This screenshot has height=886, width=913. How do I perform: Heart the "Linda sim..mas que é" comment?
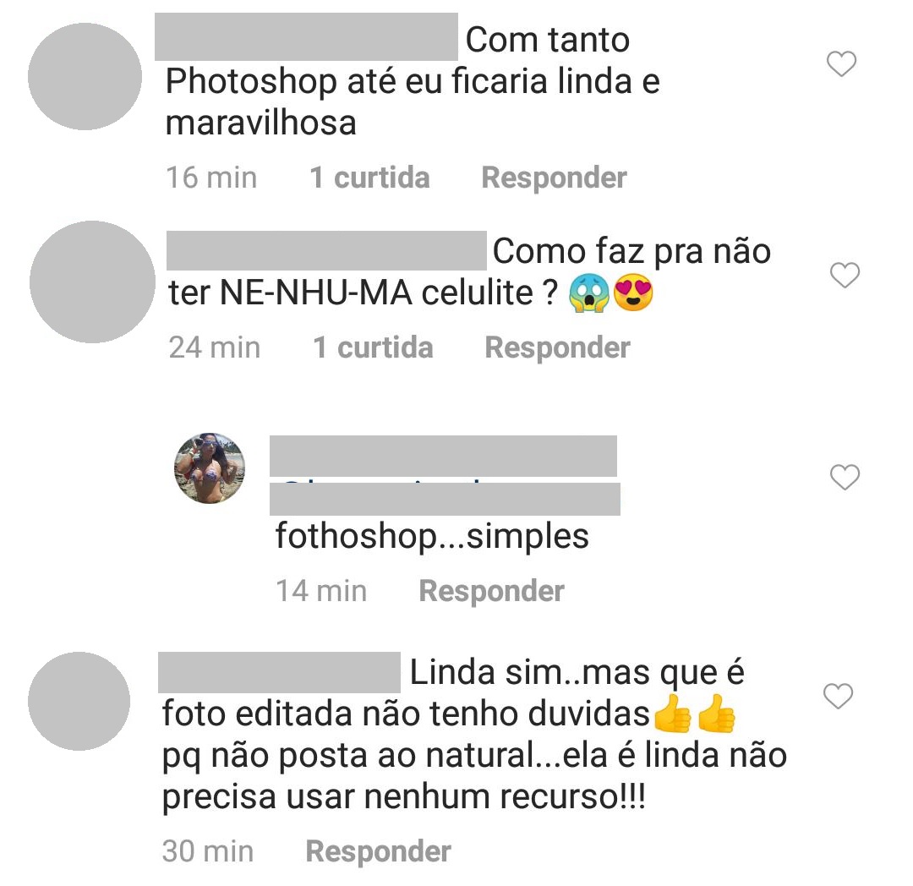838,696
